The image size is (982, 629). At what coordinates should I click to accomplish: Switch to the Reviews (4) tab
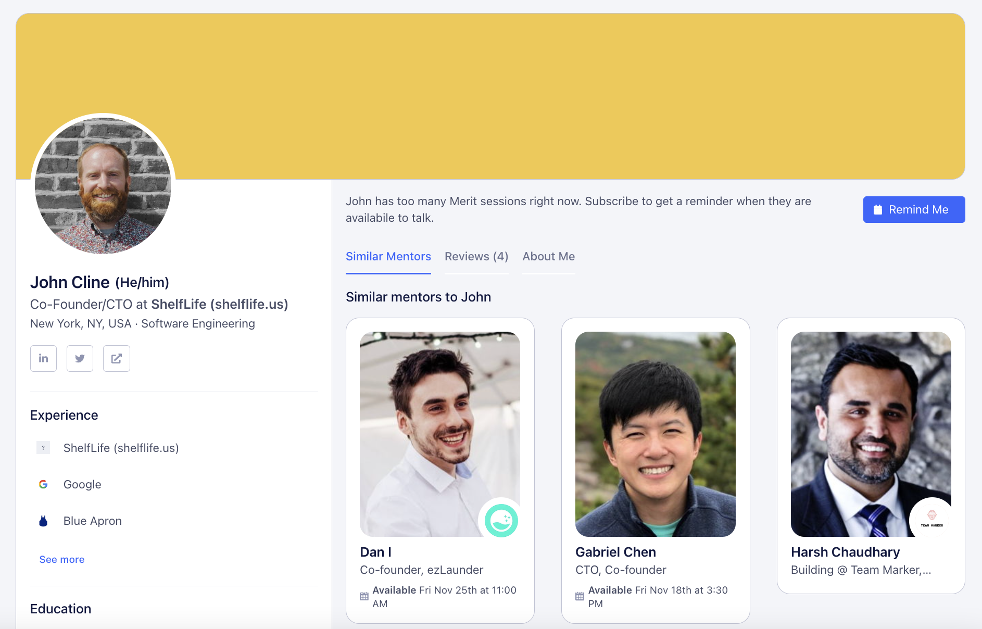pos(476,256)
